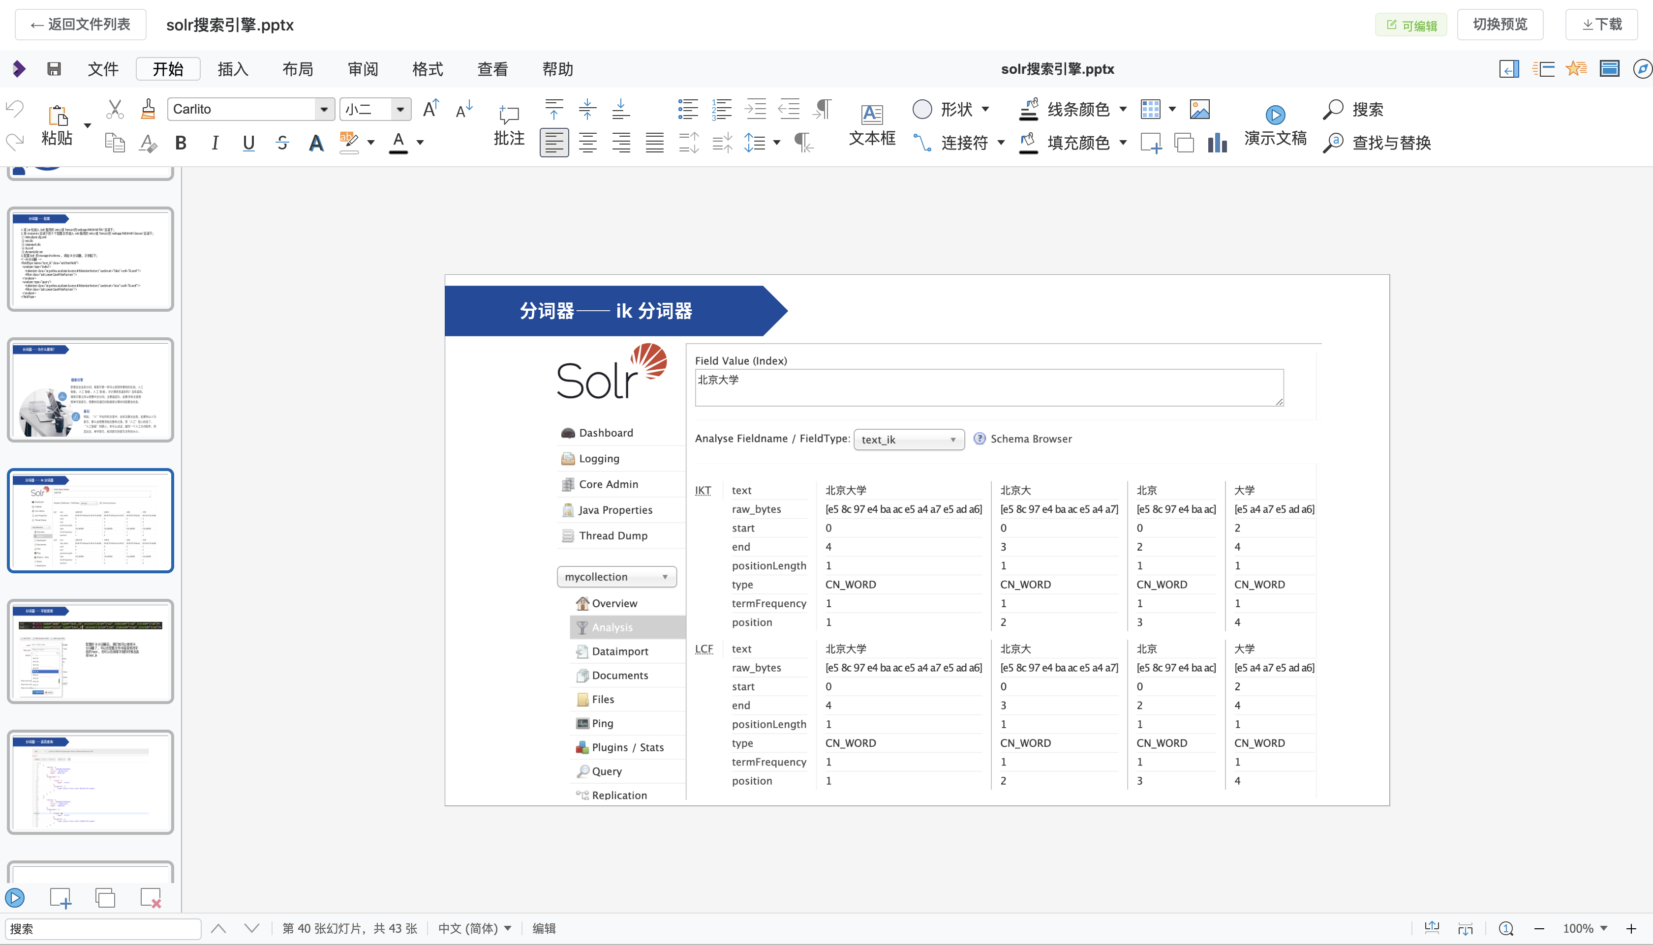Screen dimensions: 1653x945
Task: Insert a chart with bar-chart icon
Action: [1217, 143]
